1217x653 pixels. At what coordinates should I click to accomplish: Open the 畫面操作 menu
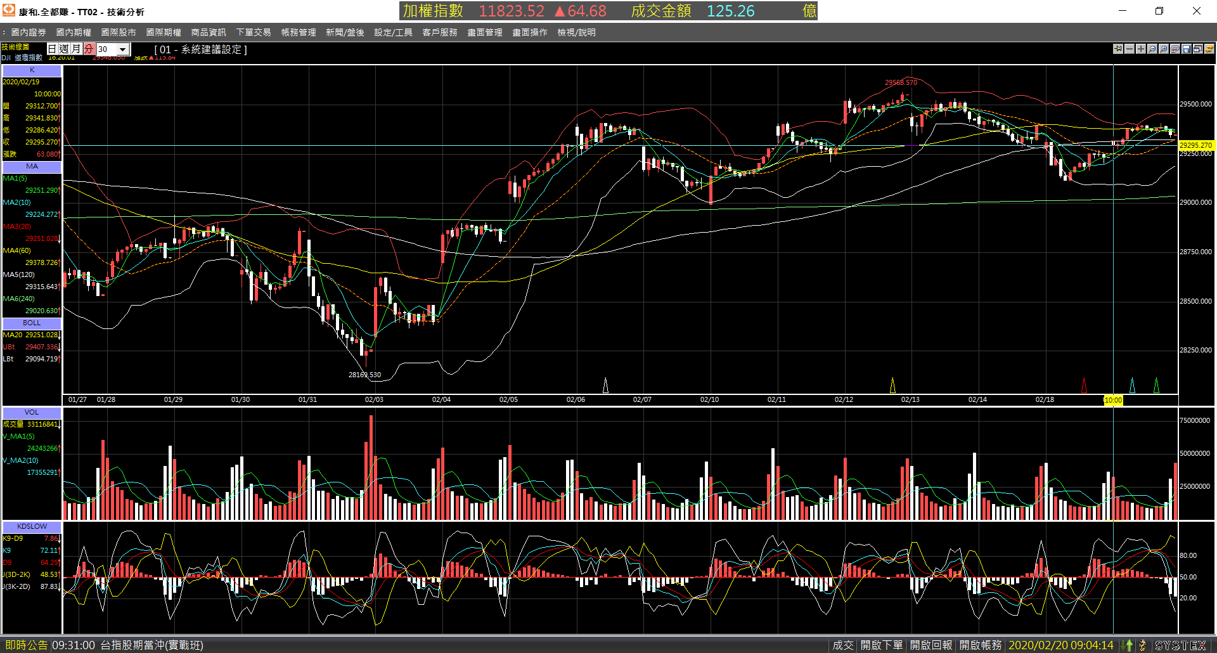[x=530, y=32]
